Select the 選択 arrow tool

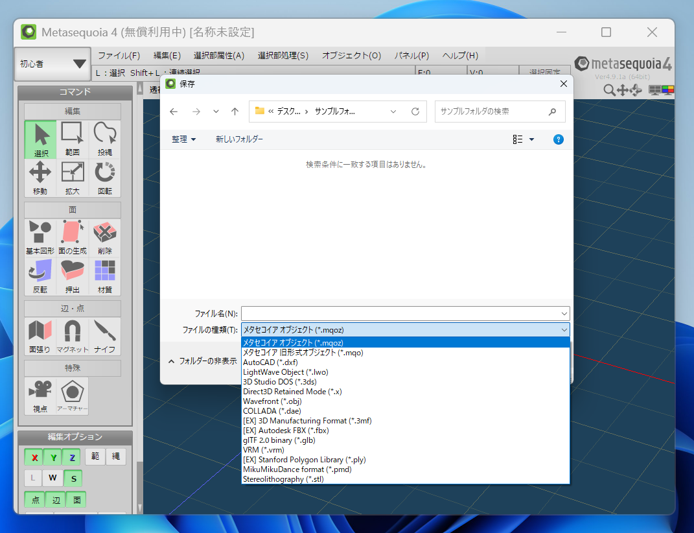(x=40, y=139)
